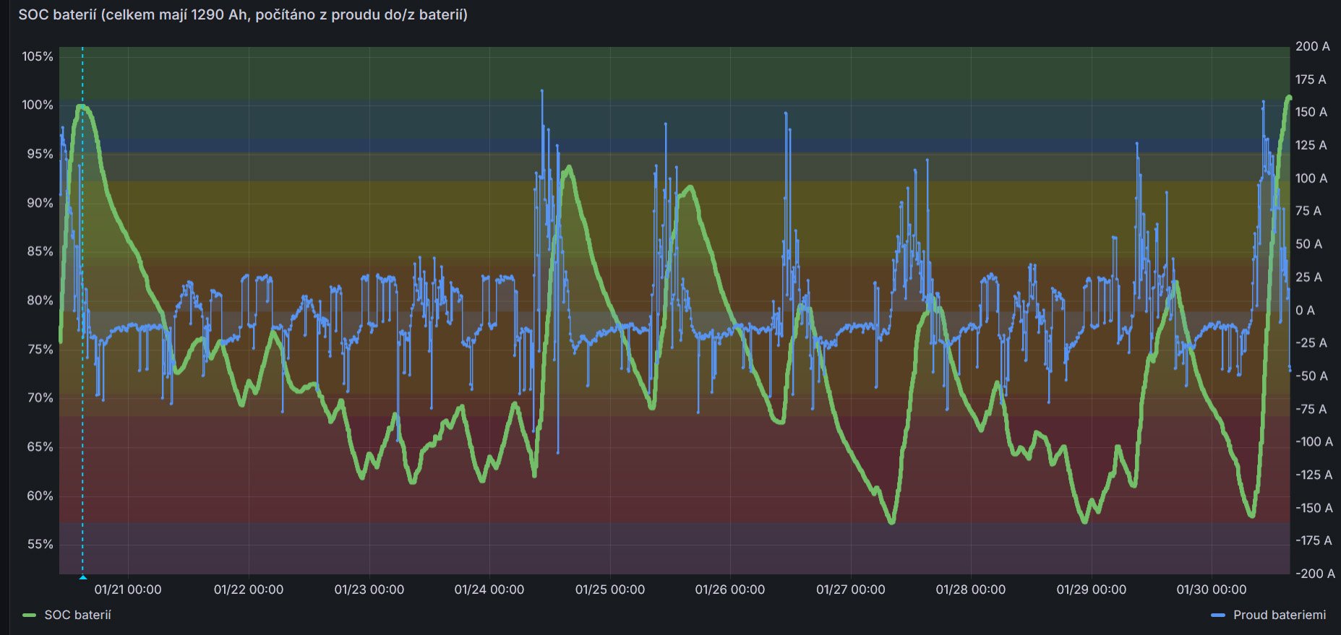Click the 01/25 00:00 time axis label
1341x635 pixels.
pyautogui.click(x=609, y=589)
